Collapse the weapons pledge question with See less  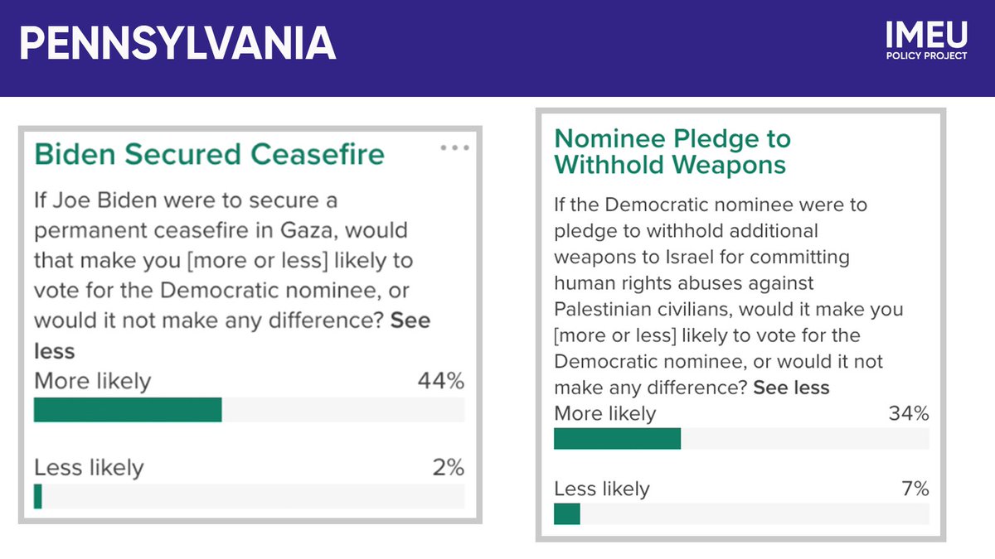[x=791, y=387]
